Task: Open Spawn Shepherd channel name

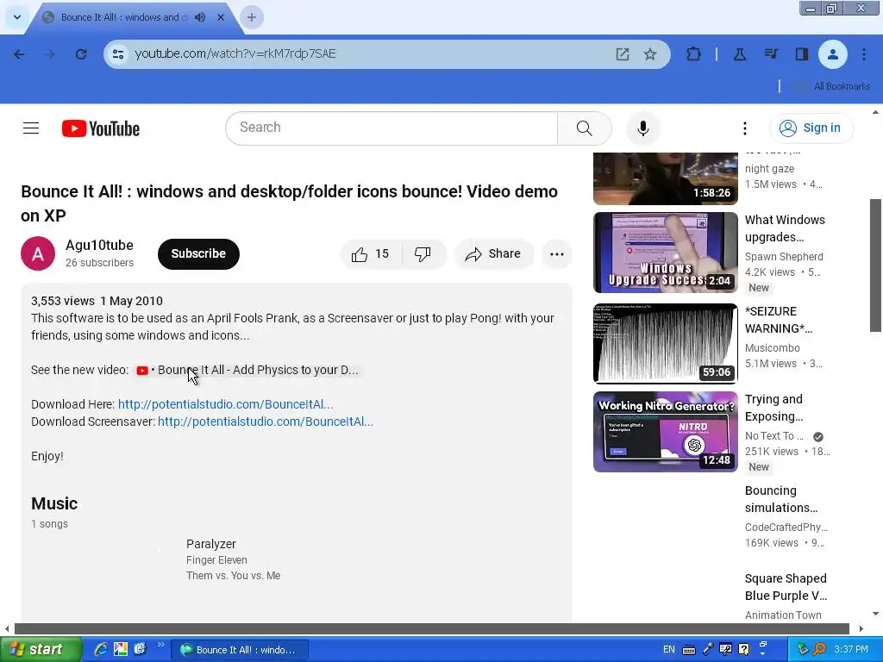Action: (x=783, y=257)
